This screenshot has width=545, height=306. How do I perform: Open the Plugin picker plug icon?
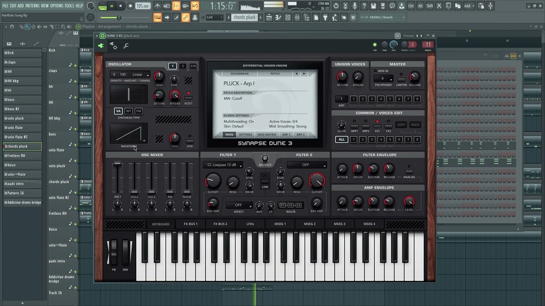click(325, 17)
